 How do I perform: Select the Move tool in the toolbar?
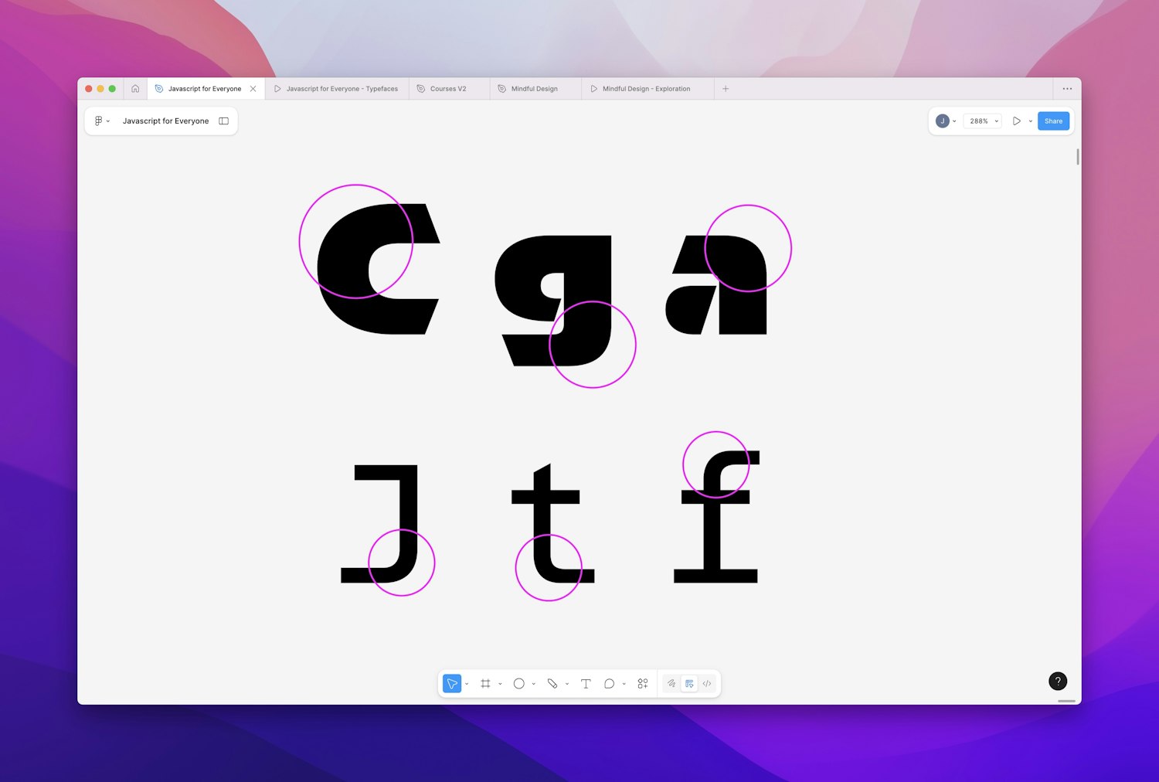452,683
